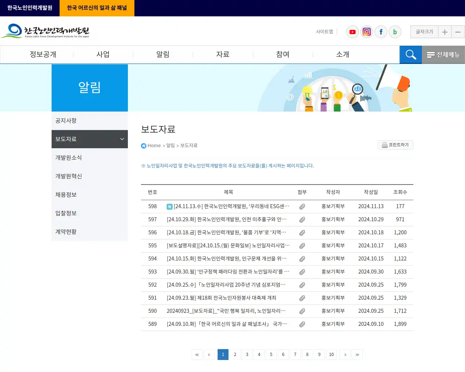Open the search magnifier button
This screenshot has width=465, height=372.
411,54
